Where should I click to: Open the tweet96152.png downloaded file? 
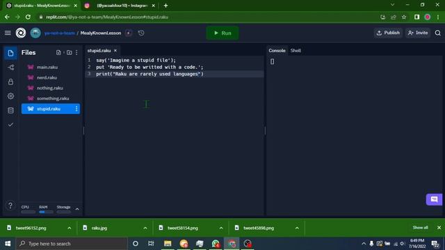pyautogui.click(x=31, y=228)
